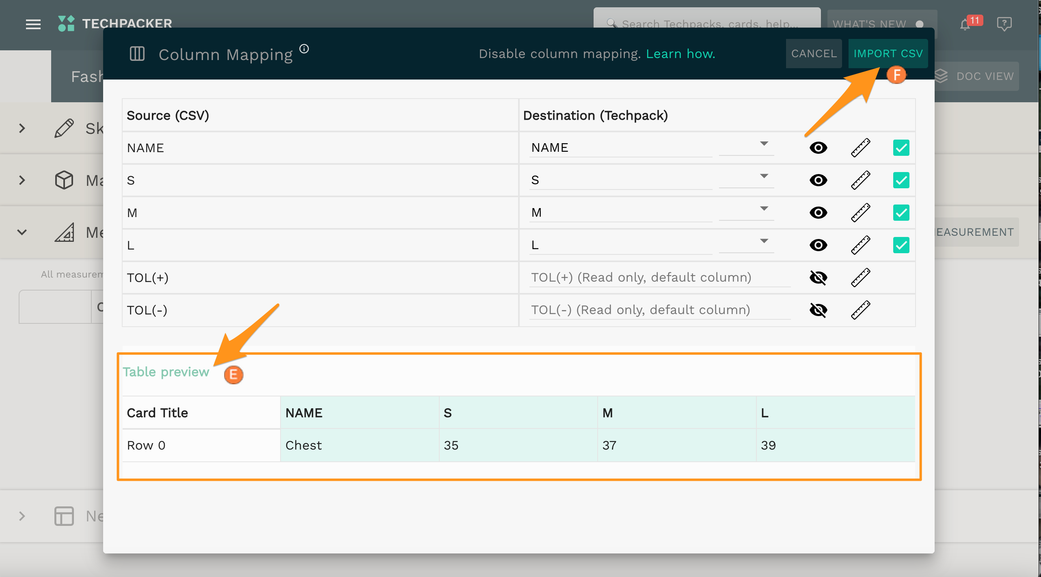Uncheck the L row checkbox
This screenshot has height=577, width=1041.
tap(901, 245)
